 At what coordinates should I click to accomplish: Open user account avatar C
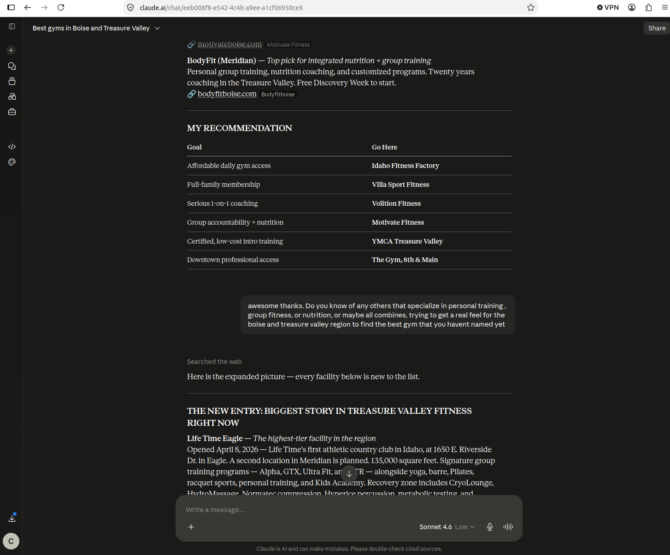(x=11, y=541)
